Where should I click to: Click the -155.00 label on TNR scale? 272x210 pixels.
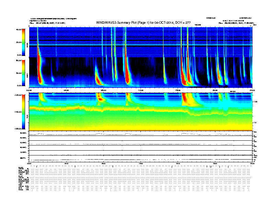pos(18,129)
